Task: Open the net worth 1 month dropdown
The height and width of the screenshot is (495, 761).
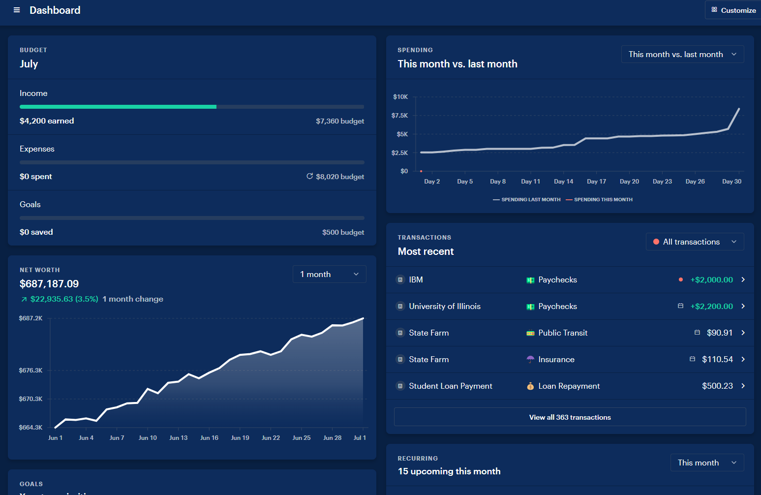Action: 329,274
